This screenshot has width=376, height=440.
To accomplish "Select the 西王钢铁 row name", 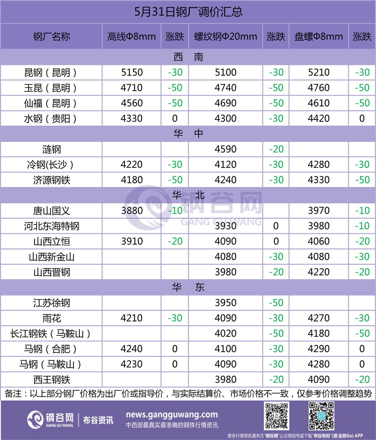I will (x=52, y=380).
